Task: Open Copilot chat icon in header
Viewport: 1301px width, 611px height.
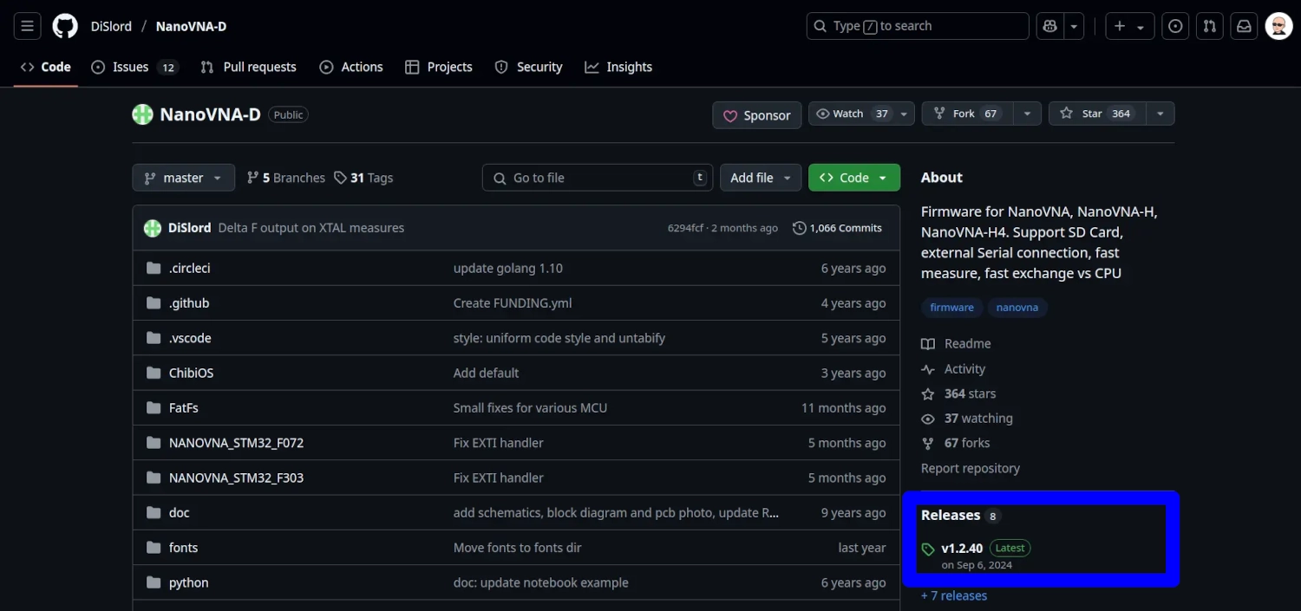Action: (1050, 26)
